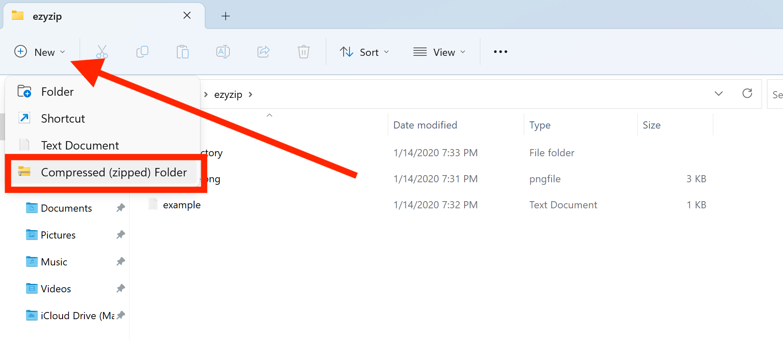Open Documents in the sidebar

pos(66,208)
